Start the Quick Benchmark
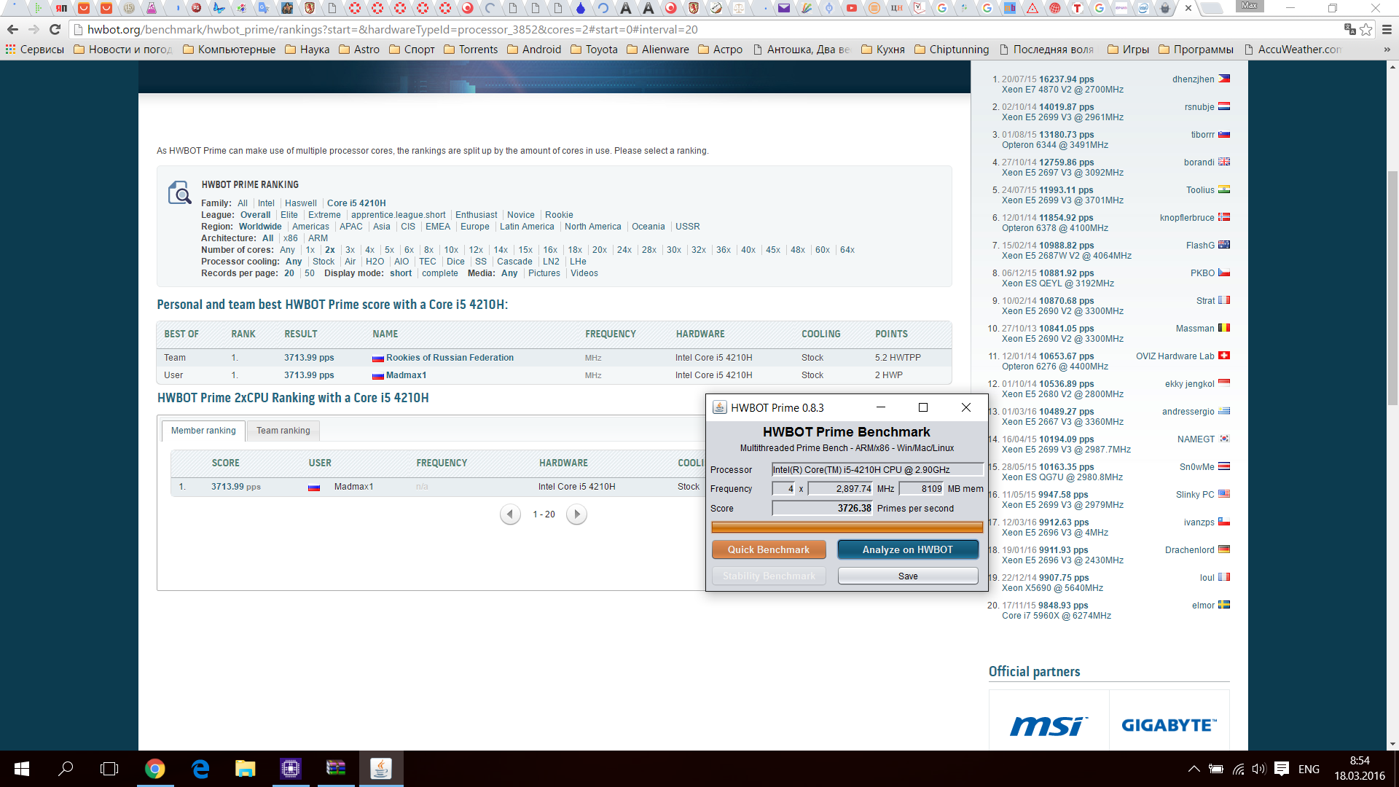Viewport: 1399px width, 787px height. pyautogui.click(x=769, y=549)
